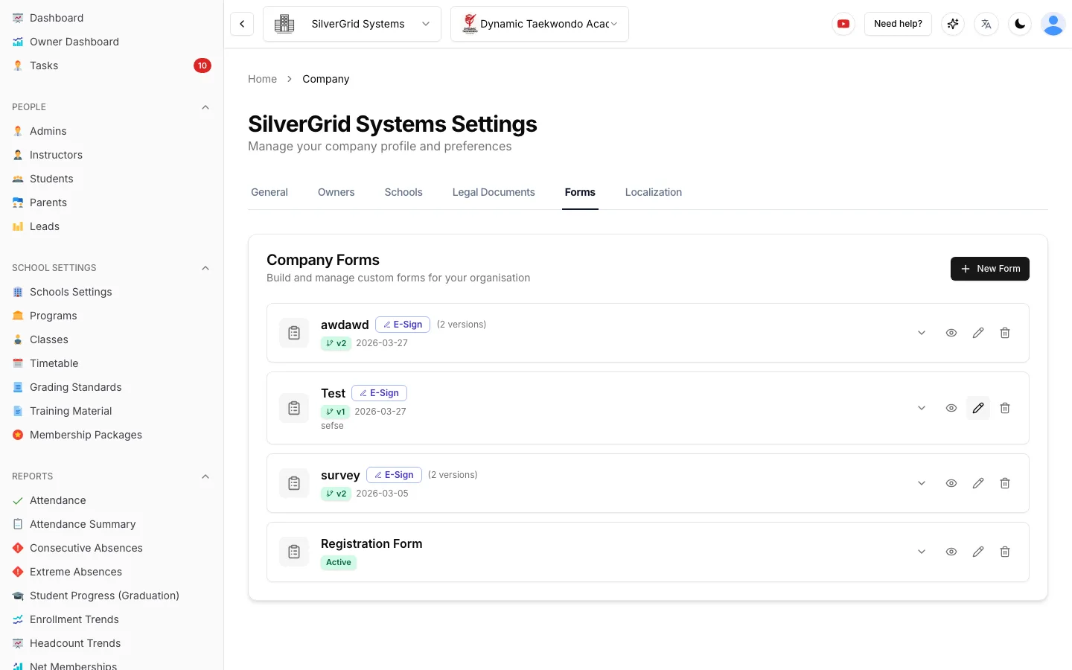The height and width of the screenshot is (670, 1072).
Task: Select the Forms tab
Action: coord(580,192)
